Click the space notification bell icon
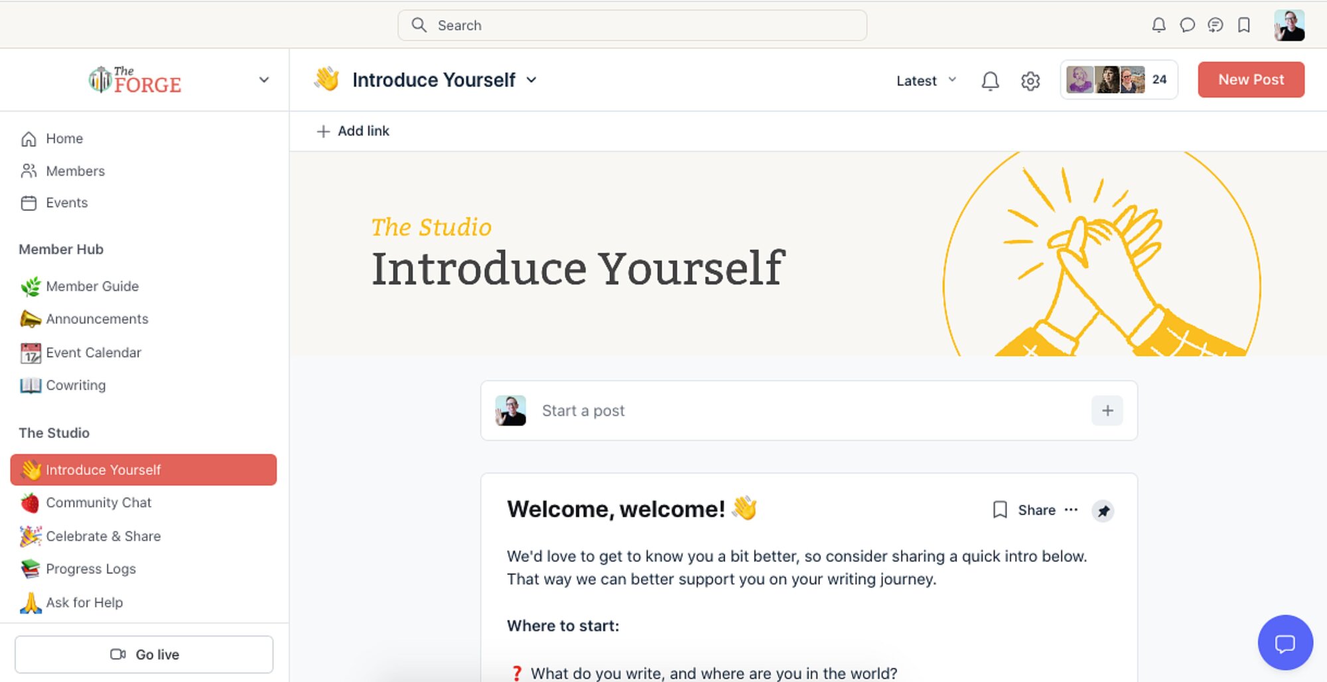 click(990, 81)
